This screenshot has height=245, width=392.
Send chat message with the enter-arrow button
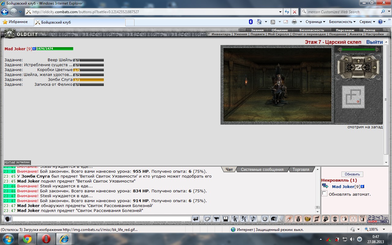tap(196, 219)
